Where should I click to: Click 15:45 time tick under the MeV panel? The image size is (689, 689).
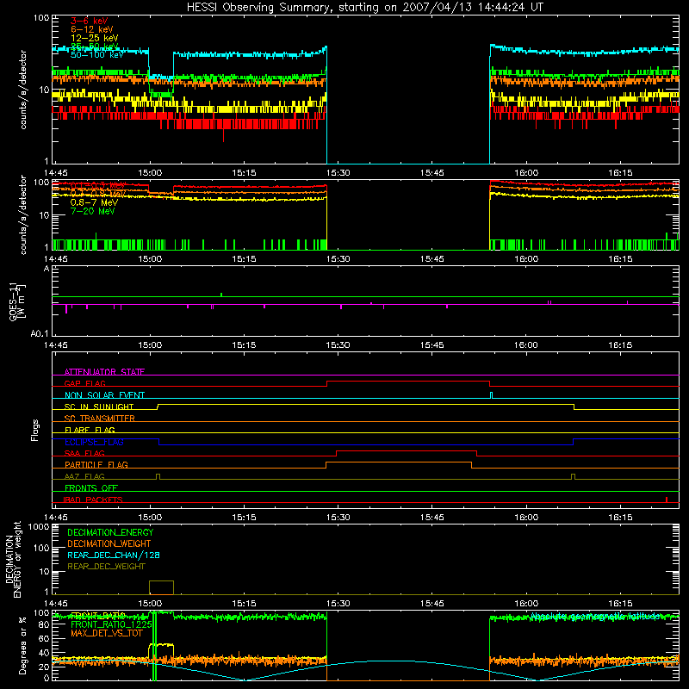[x=432, y=259]
